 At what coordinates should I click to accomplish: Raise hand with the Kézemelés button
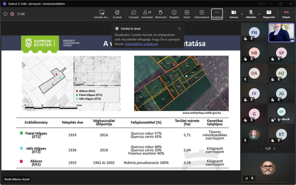coord(160,14)
